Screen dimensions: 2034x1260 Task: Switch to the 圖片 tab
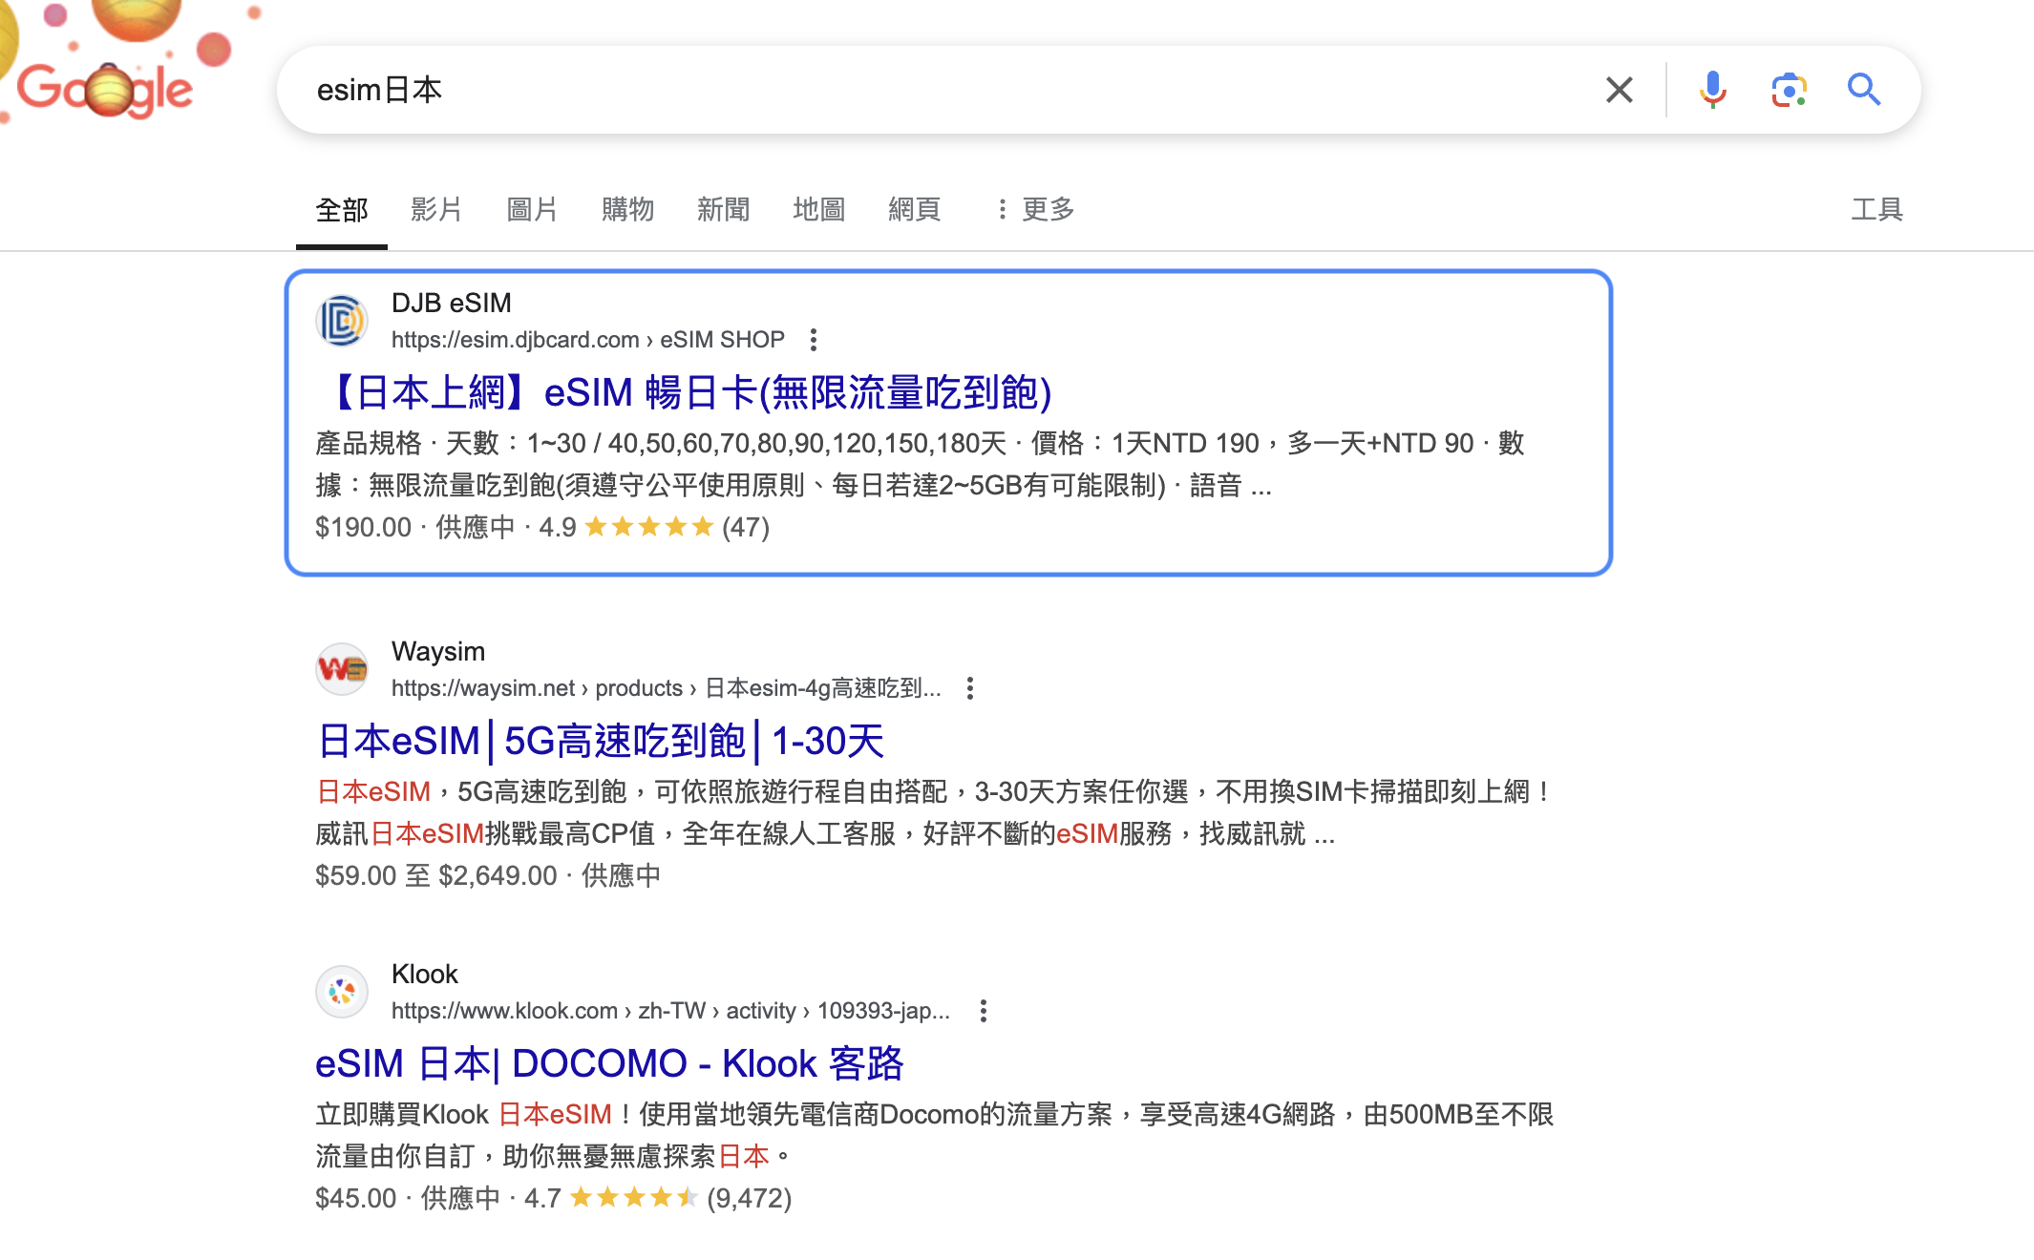[x=532, y=209]
